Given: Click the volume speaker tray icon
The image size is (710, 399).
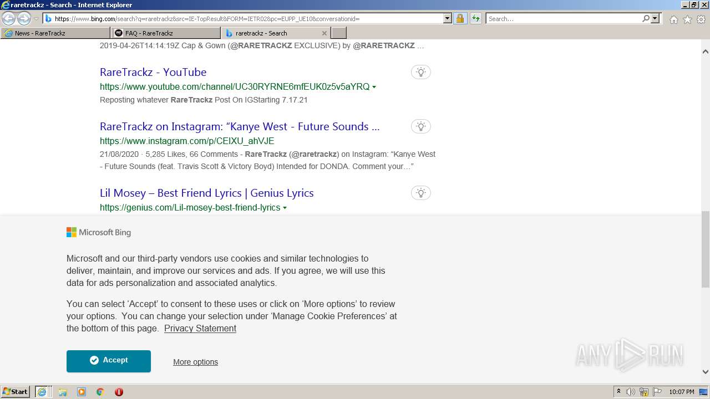Looking at the screenshot, I should pyautogui.click(x=631, y=392).
